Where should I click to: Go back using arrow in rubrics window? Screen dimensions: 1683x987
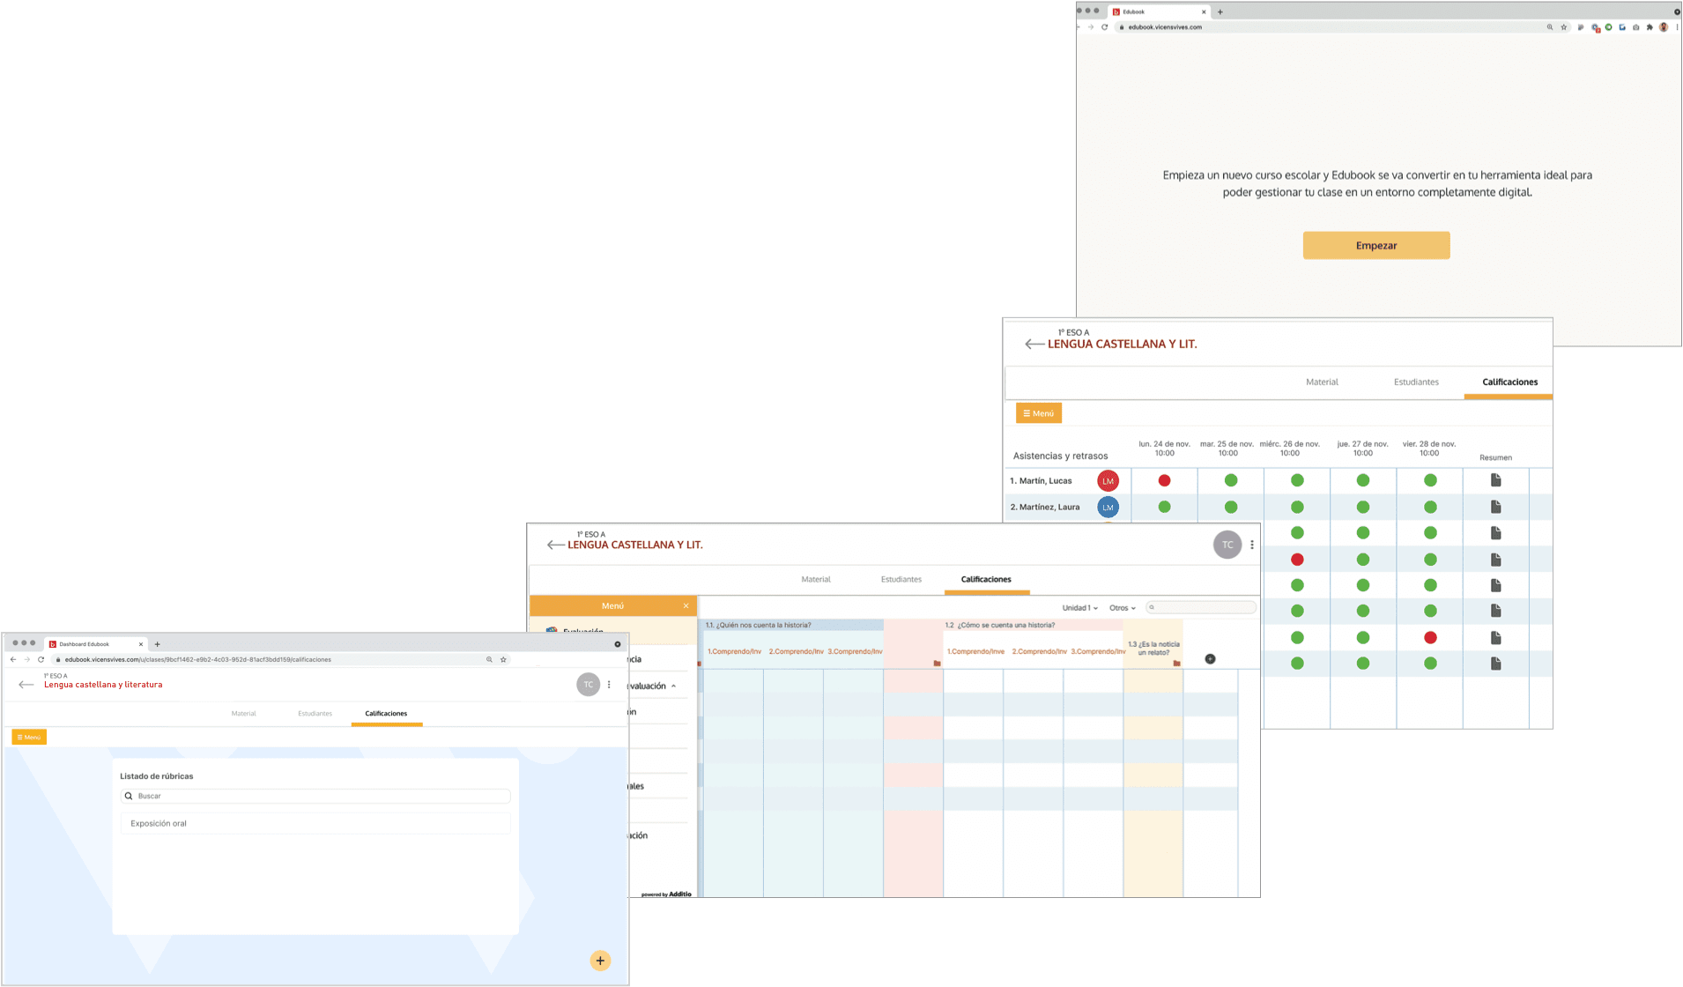26,684
